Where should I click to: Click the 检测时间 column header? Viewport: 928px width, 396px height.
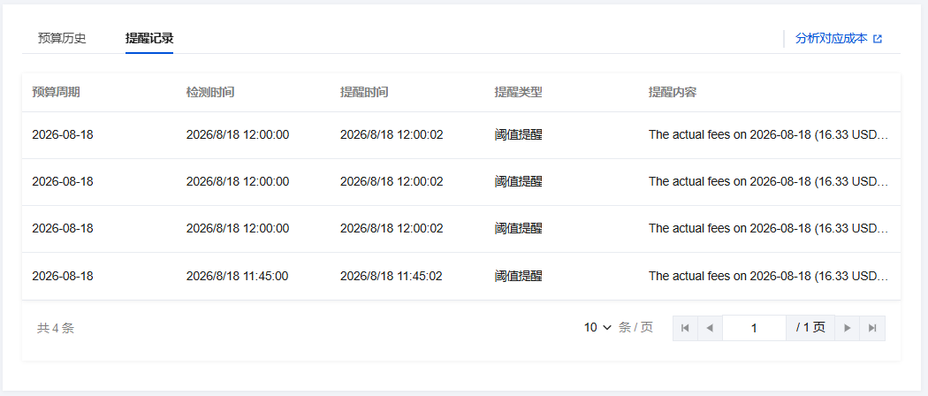(x=210, y=92)
